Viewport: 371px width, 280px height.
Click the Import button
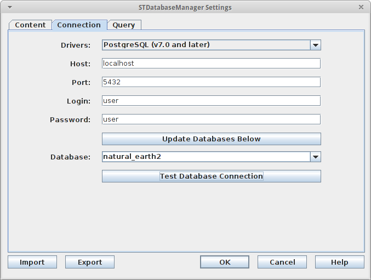[32, 262]
